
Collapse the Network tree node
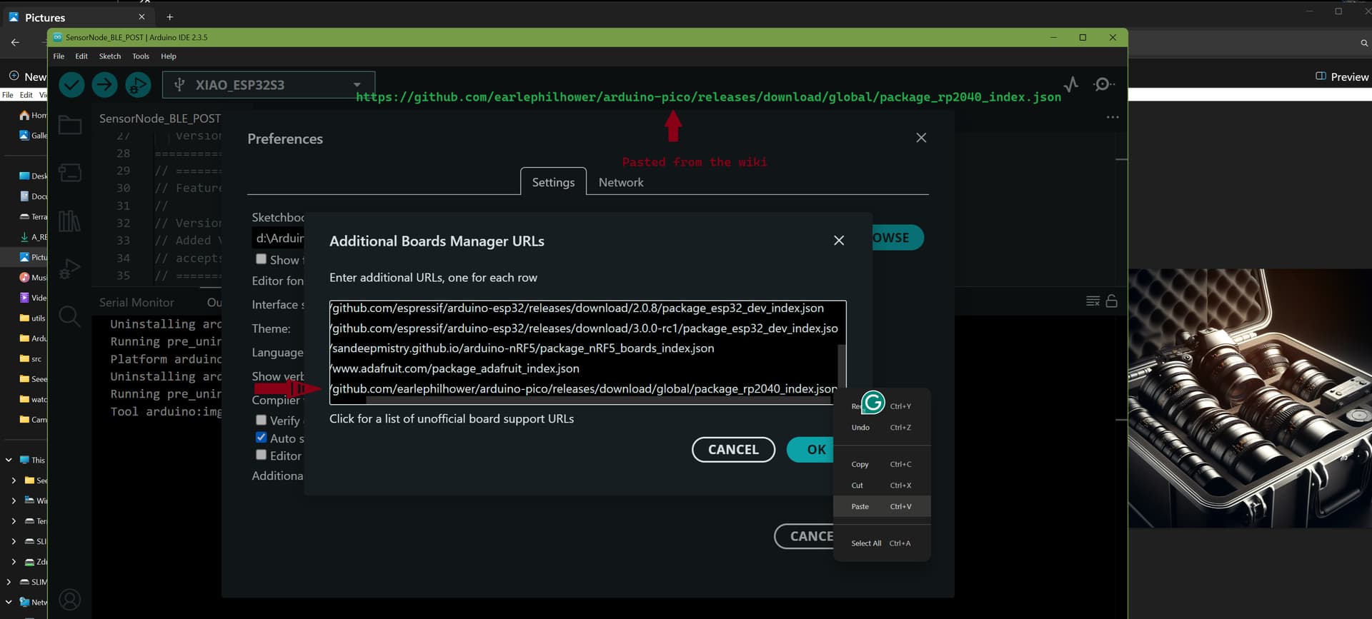9,602
